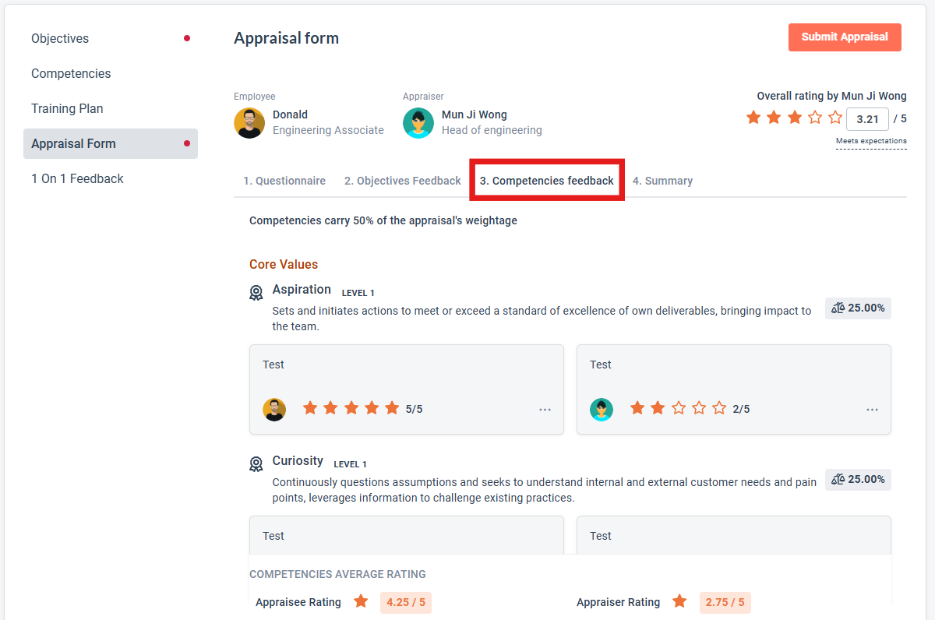Go to Training Plan in sidebar

click(x=67, y=108)
